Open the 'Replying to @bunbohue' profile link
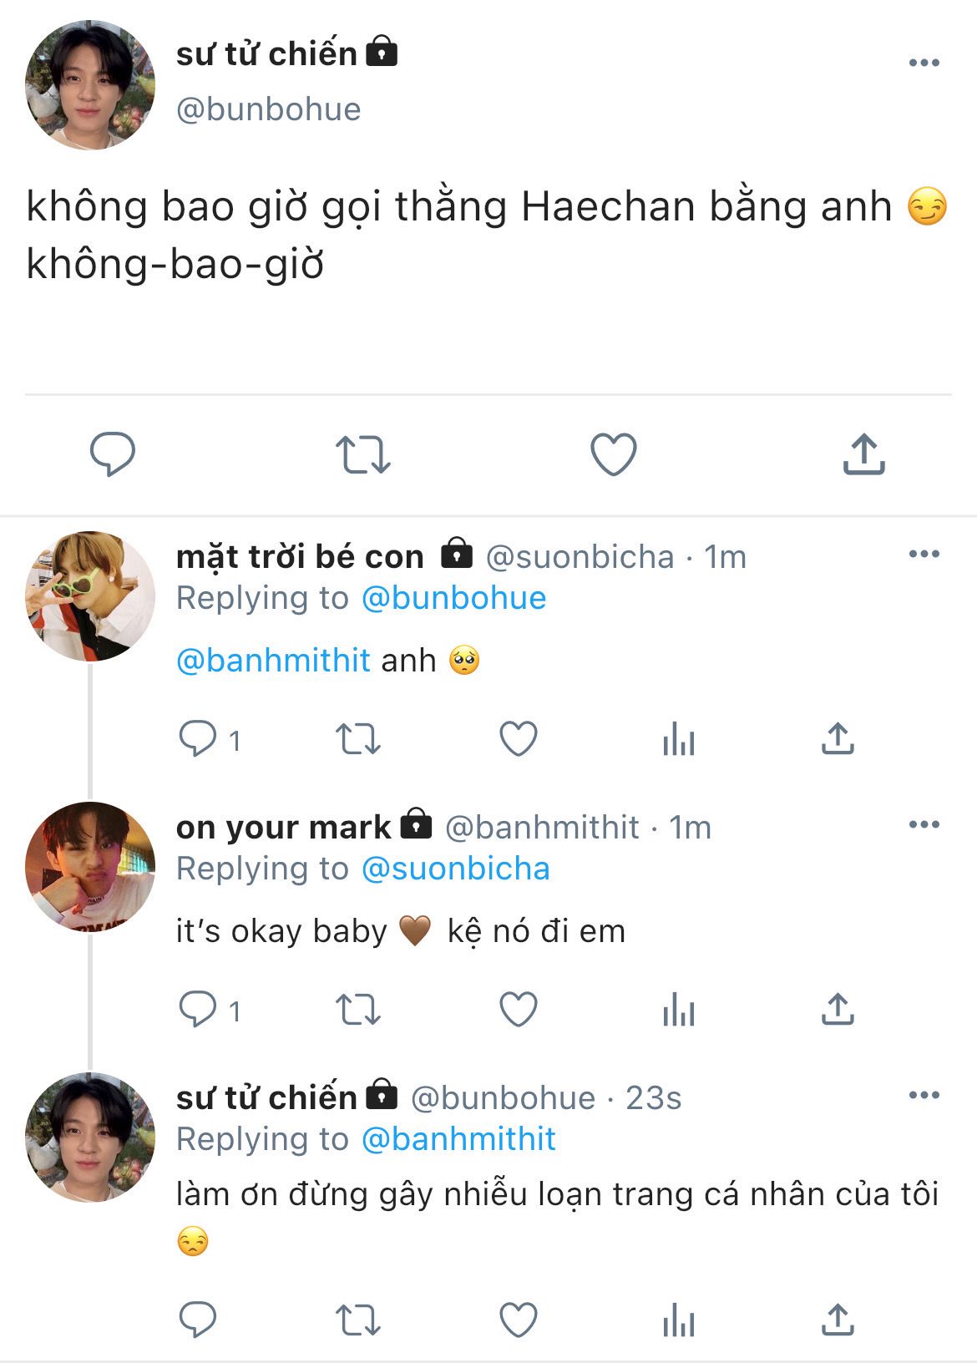 [x=453, y=598]
